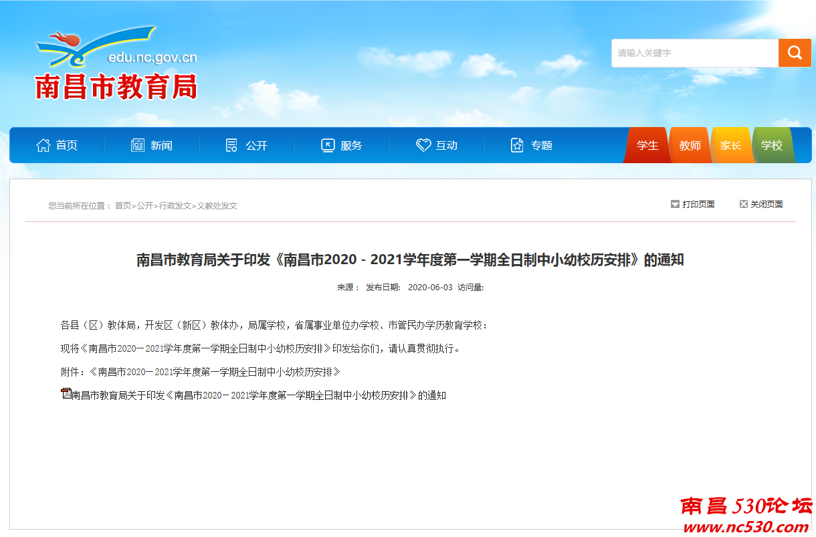Select the 学校 tab
The image size is (816, 537).
click(773, 144)
